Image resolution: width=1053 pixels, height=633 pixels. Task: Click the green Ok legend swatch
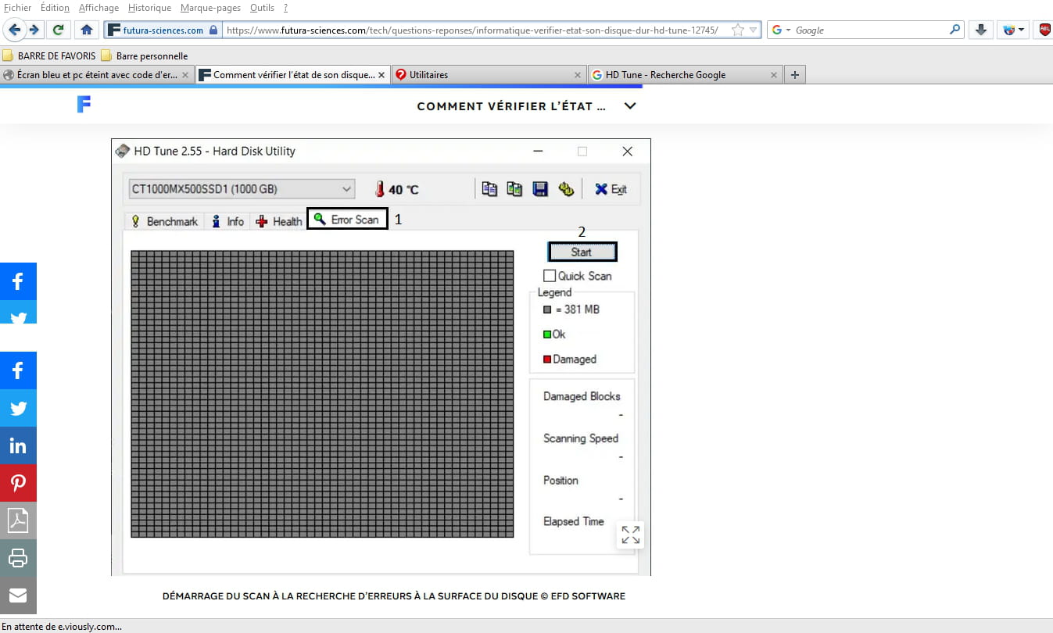pyautogui.click(x=547, y=334)
